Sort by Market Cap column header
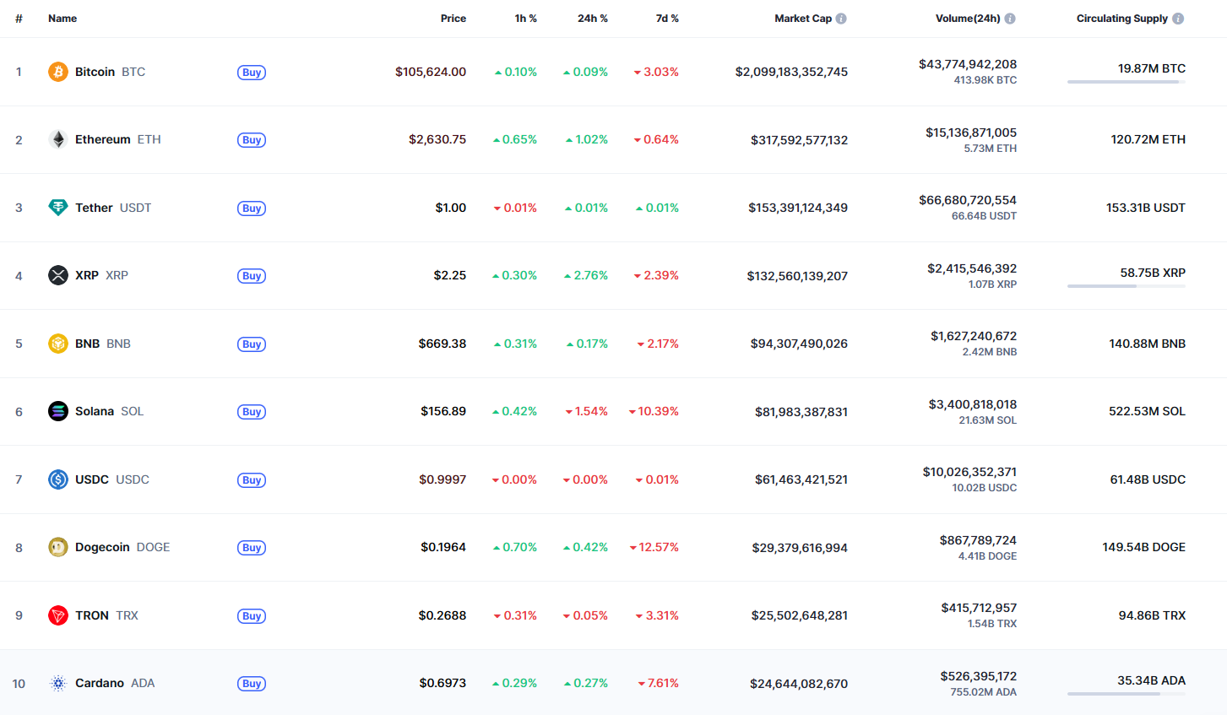 tap(803, 19)
